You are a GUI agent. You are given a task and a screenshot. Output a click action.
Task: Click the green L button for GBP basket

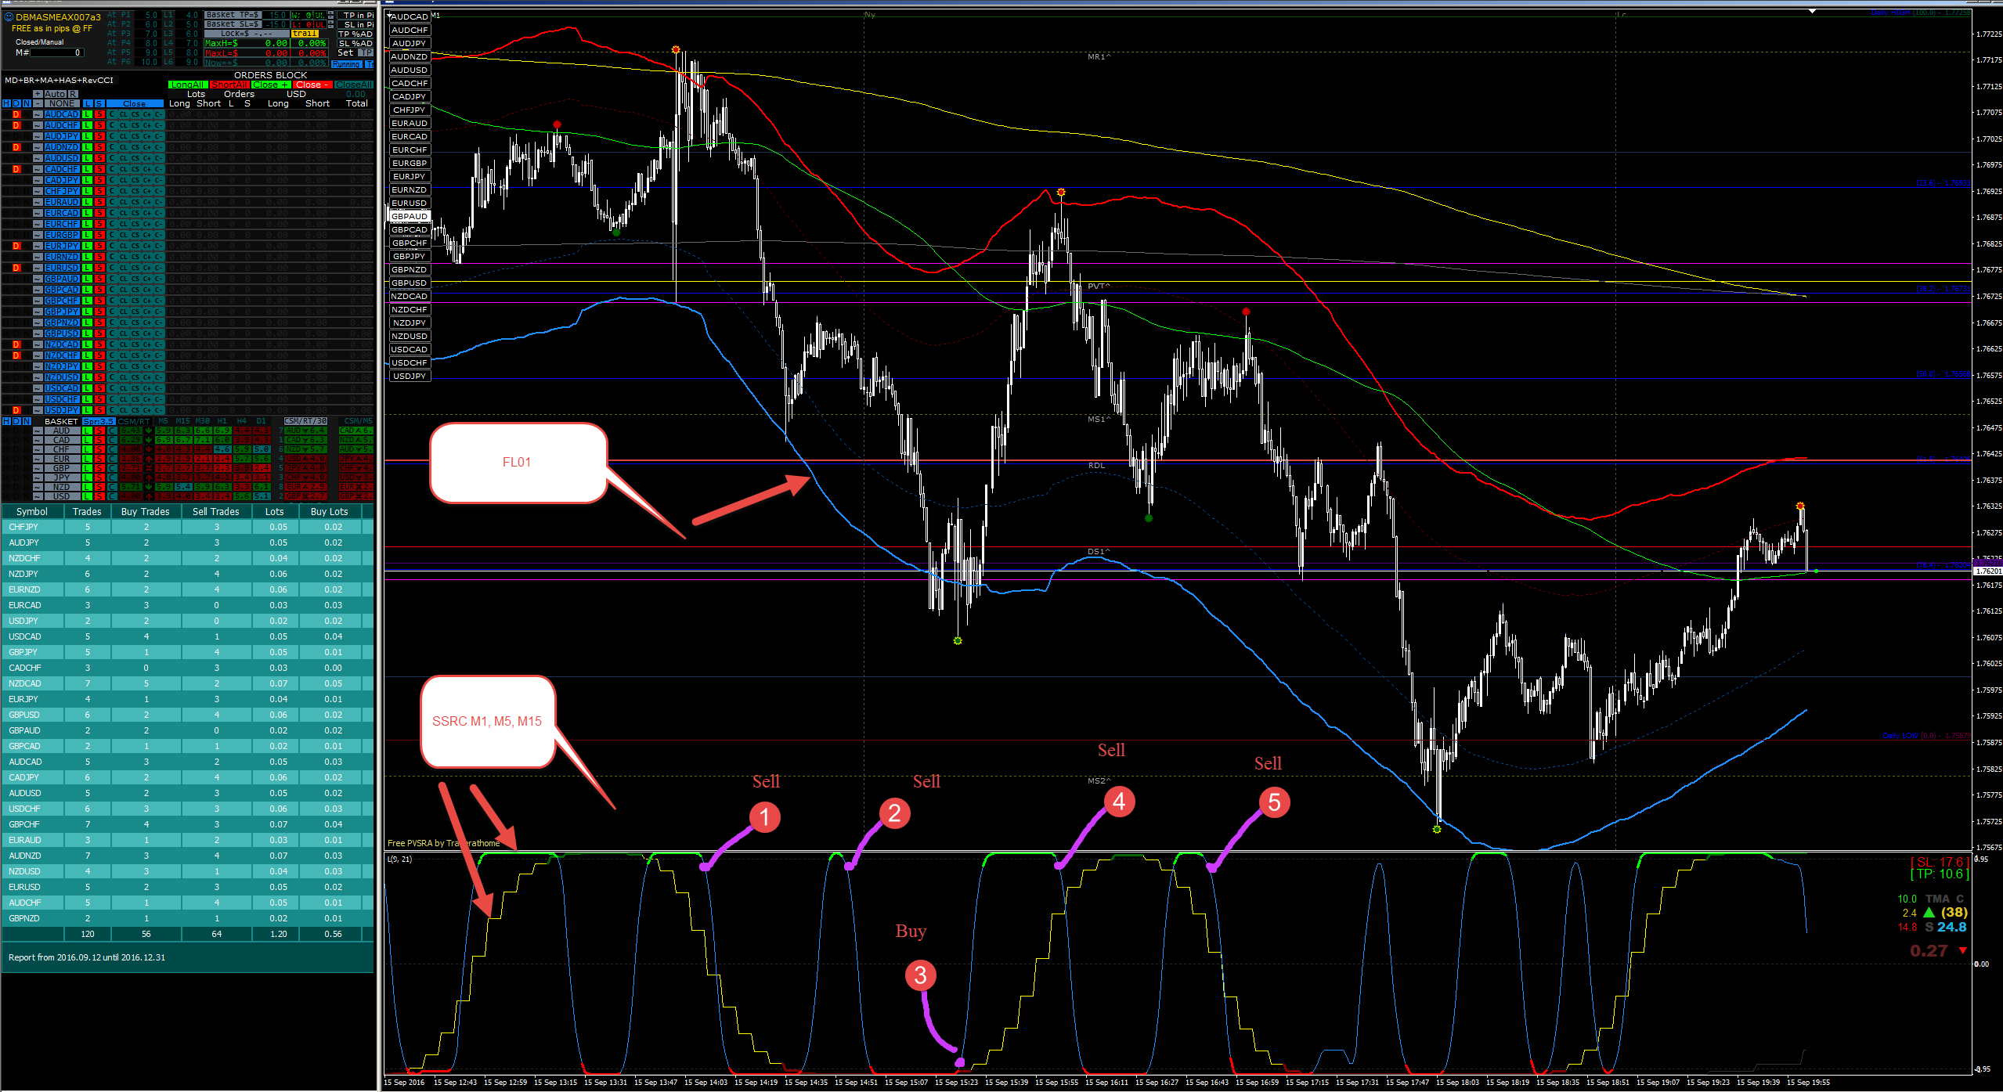click(88, 468)
